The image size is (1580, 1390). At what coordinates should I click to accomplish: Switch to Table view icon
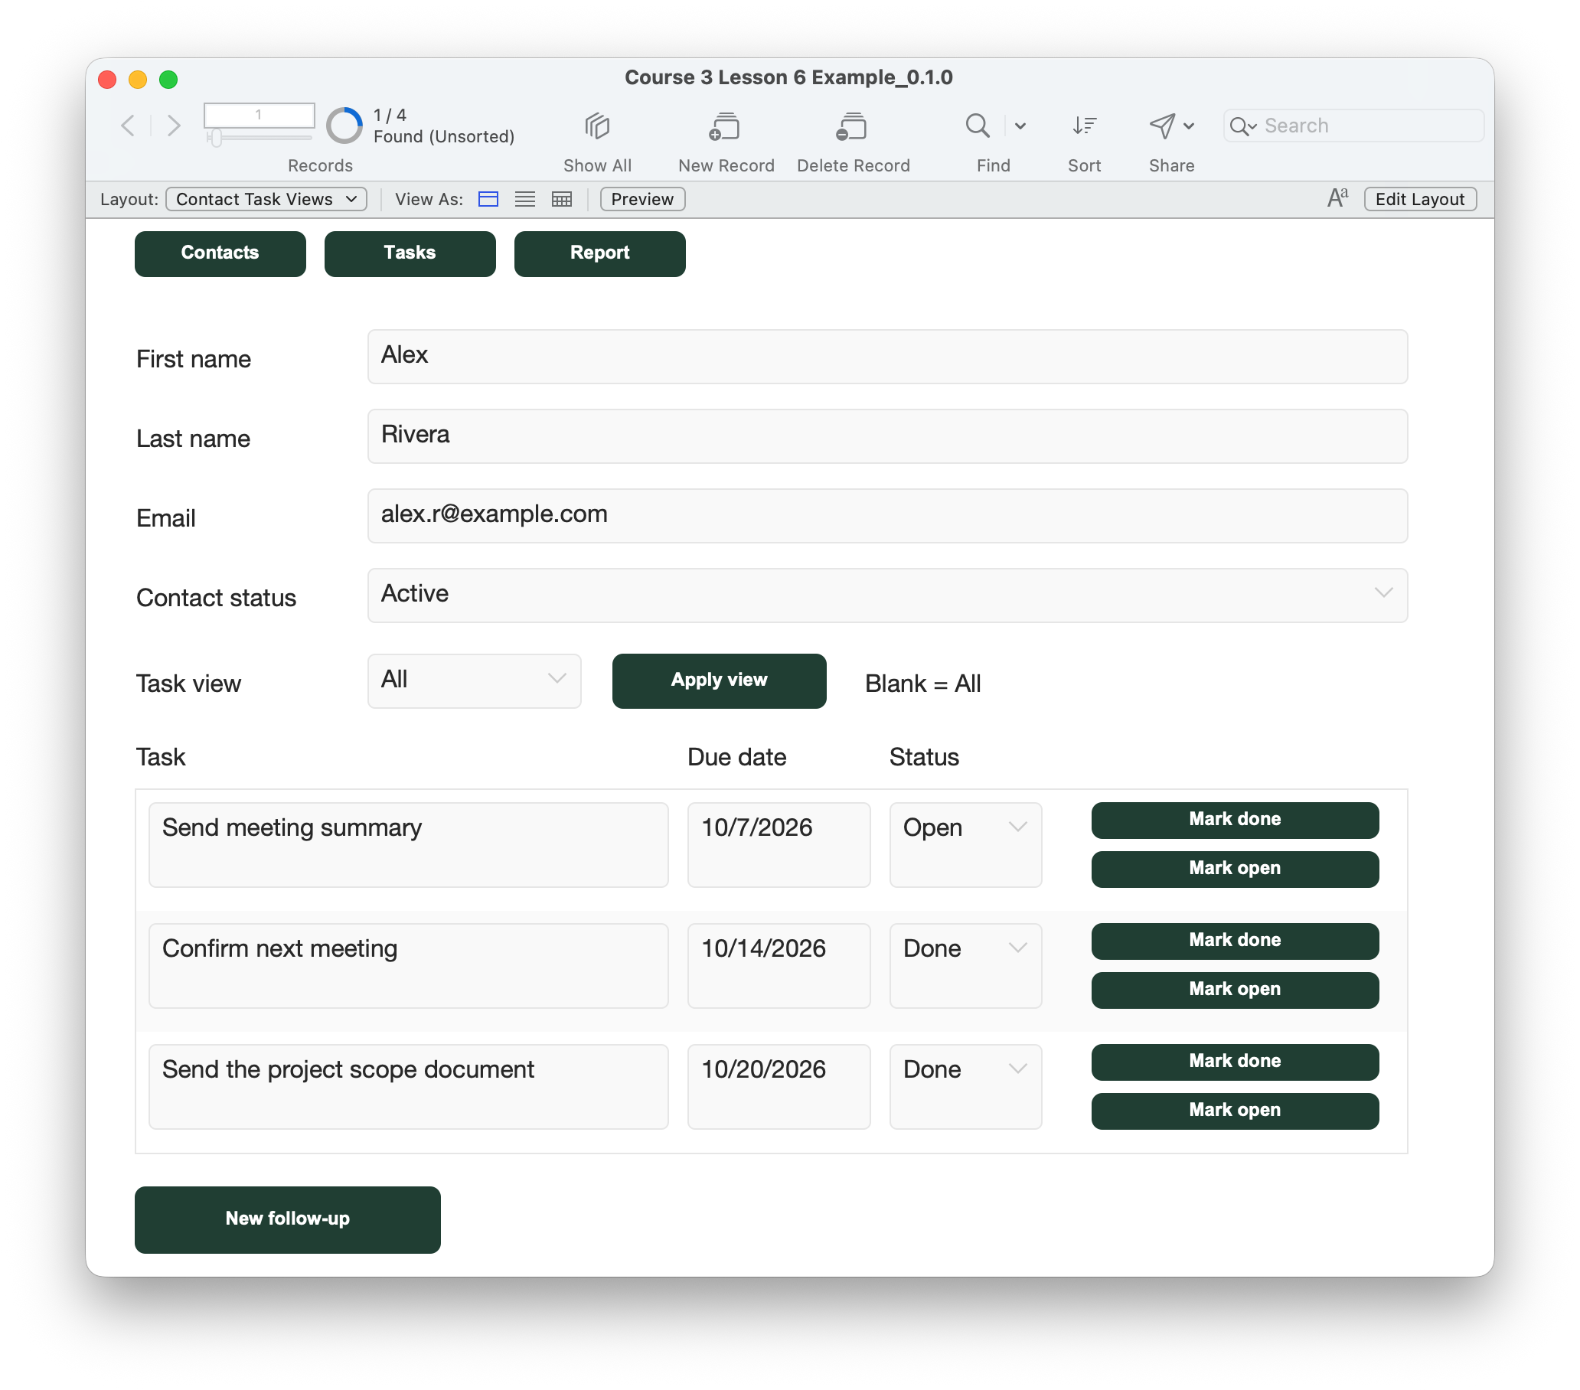[562, 200]
